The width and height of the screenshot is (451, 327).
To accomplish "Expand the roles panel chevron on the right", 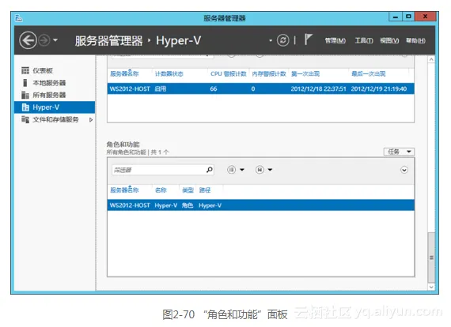I will click(x=404, y=170).
